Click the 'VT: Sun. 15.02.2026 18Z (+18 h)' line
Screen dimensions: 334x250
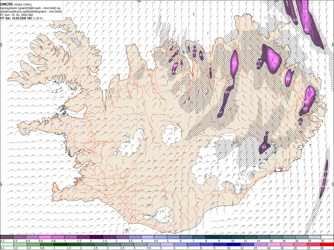click(21, 18)
